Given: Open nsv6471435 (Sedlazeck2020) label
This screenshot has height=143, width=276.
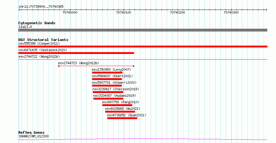Looking at the screenshot, I should (x=43, y=50).
